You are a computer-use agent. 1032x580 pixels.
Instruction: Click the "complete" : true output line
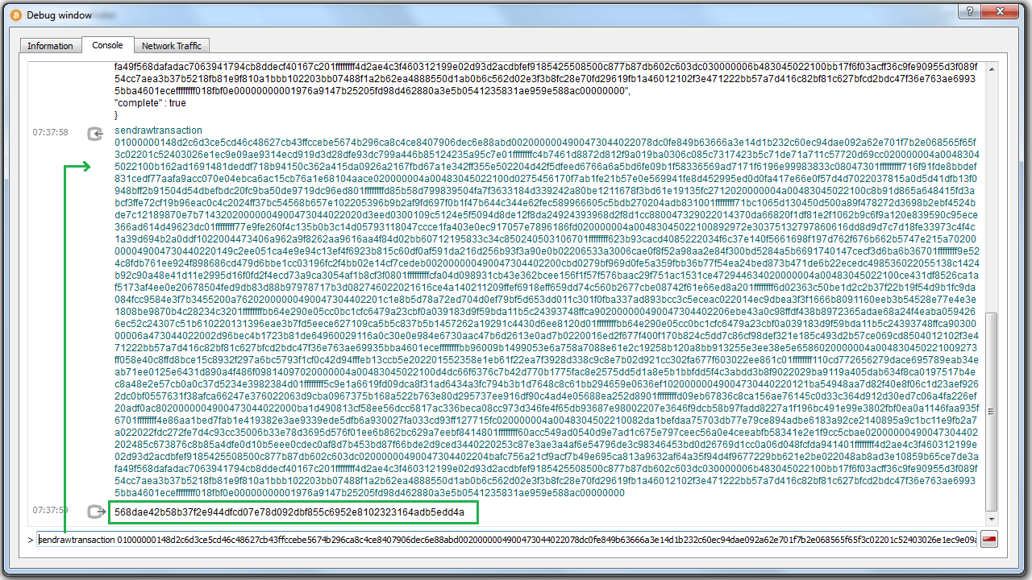150,103
